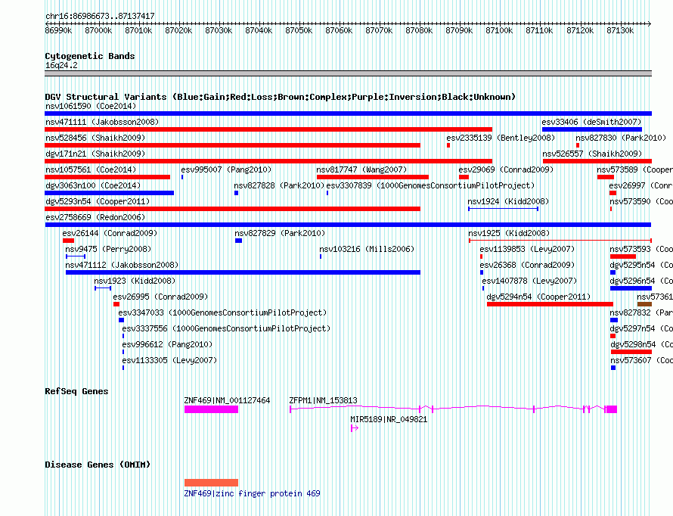
Task: Open esv26368 (Conrad2009) variant
Action: [527, 265]
